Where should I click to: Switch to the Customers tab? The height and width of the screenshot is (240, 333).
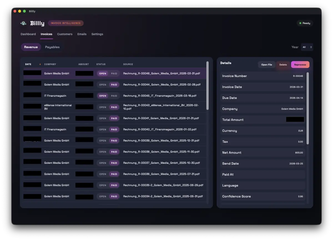[x=65, y=34]
